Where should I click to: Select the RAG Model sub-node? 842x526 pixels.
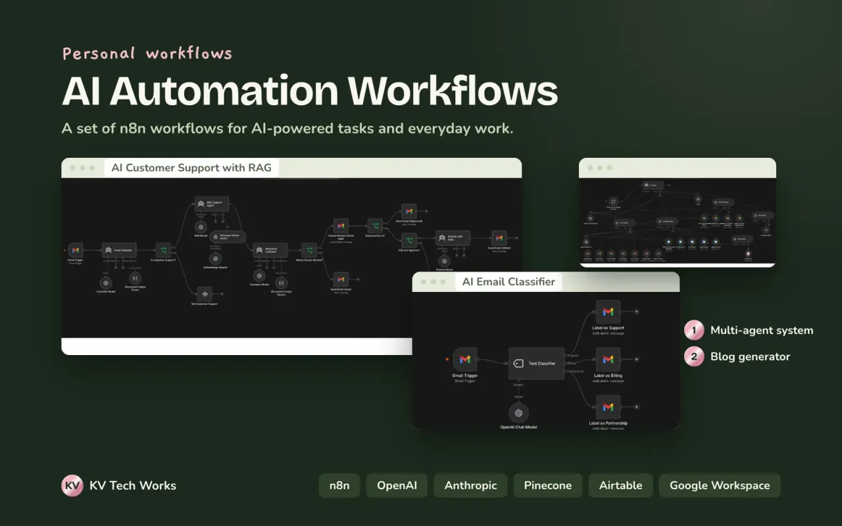[201, 227]
